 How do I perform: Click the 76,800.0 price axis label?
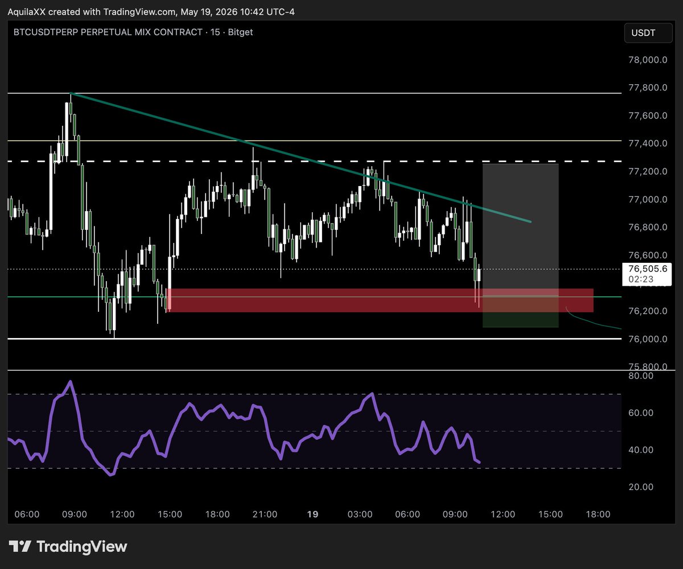coord(648,227)
